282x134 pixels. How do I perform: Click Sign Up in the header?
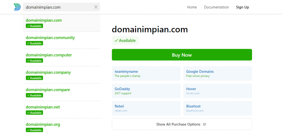click(x=242, y=7)
